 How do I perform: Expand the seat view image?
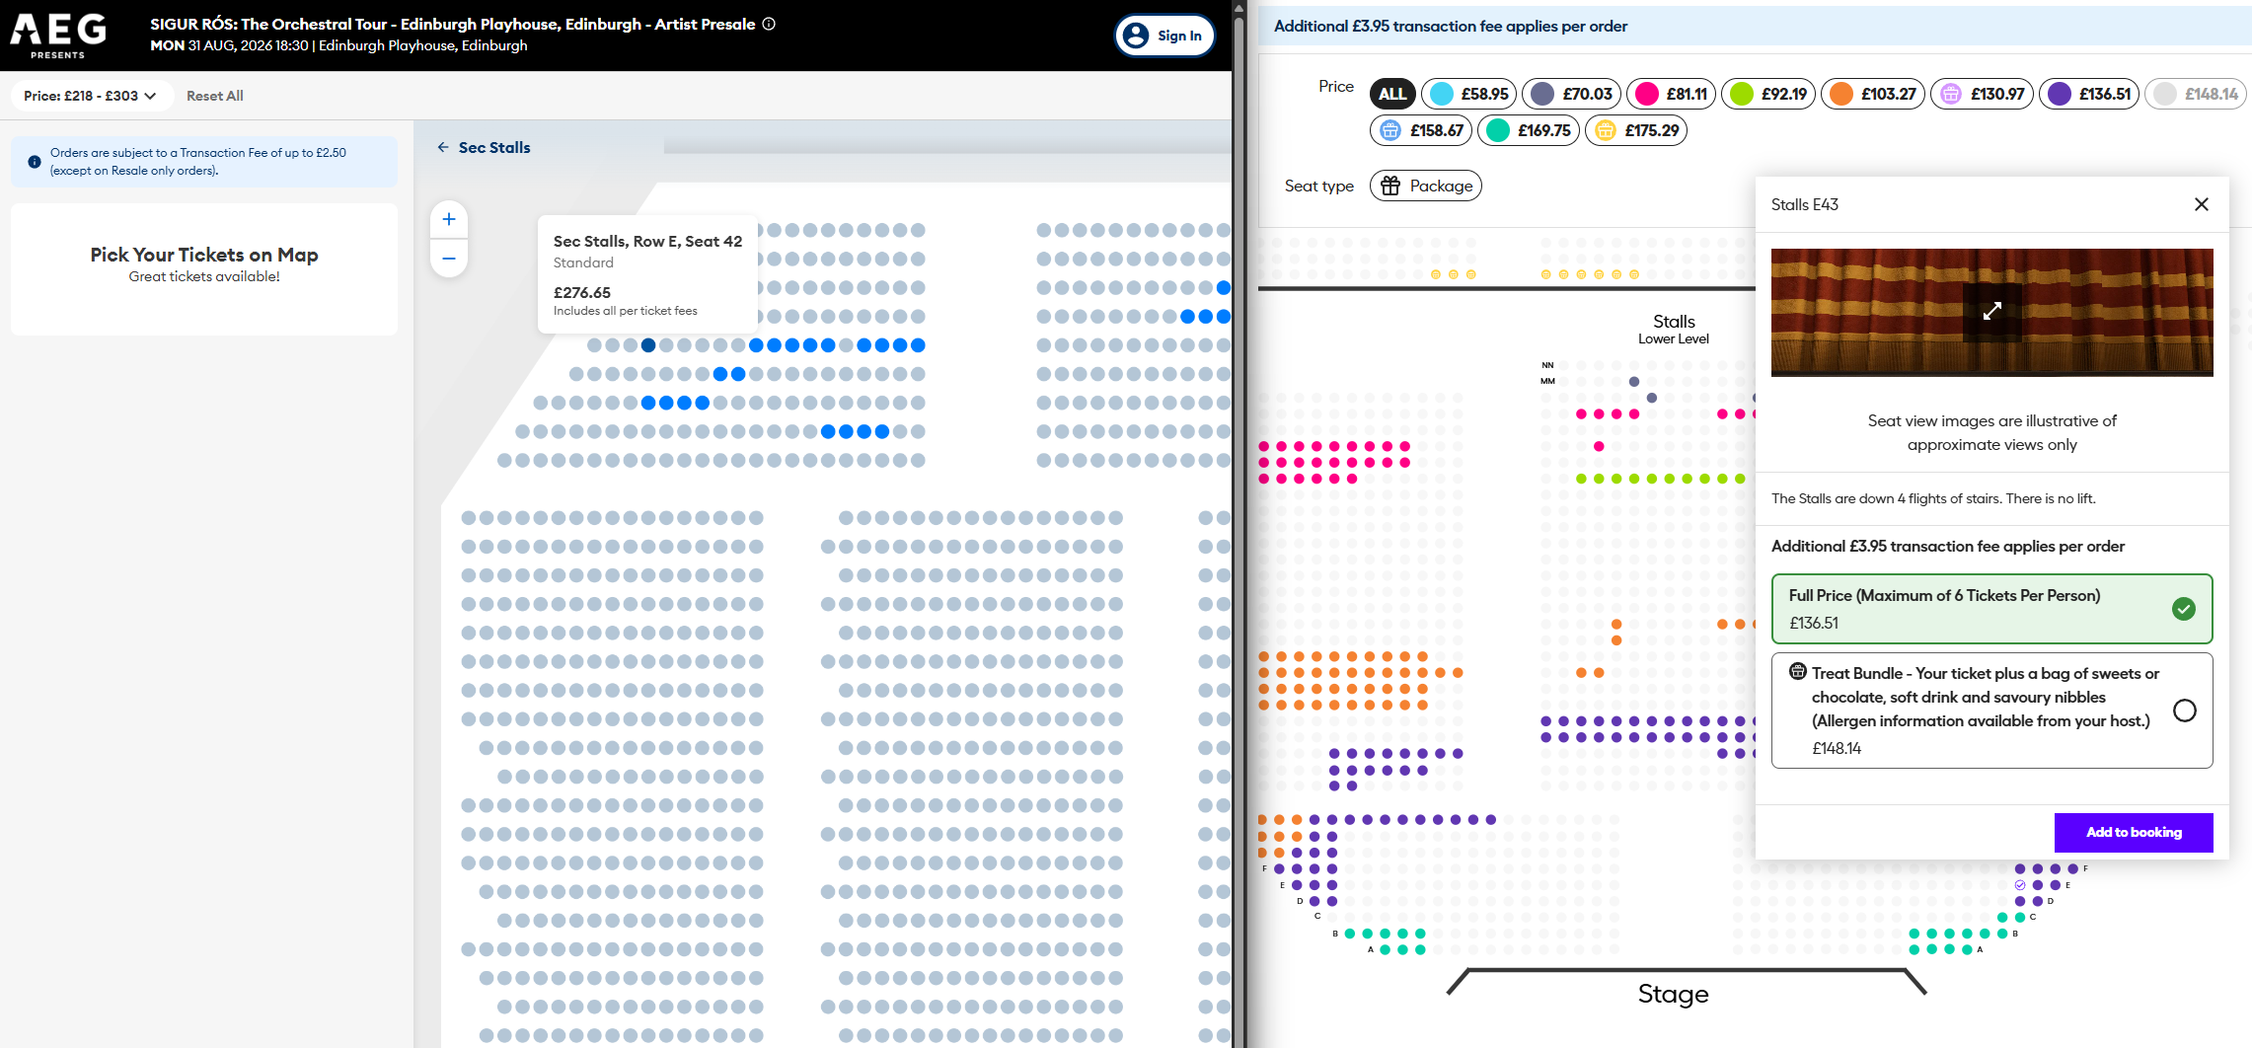click(x=1992, y=312)
